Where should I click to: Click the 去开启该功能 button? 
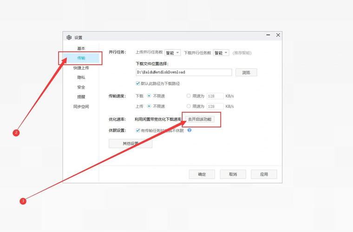(x=199, y=119)
